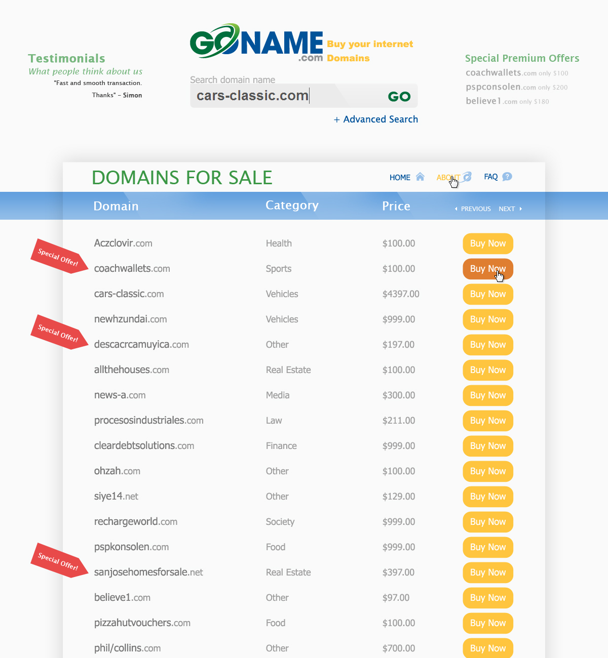Click Buy Now for phil/collins.com
Screen dimensions: 608x658
(488, 648)
